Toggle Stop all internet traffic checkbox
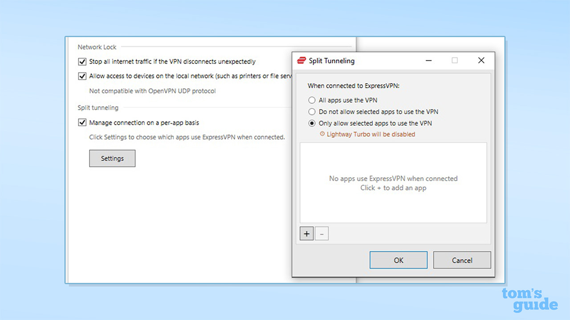This screenshot has width=570, height=320. click(82, 62)
